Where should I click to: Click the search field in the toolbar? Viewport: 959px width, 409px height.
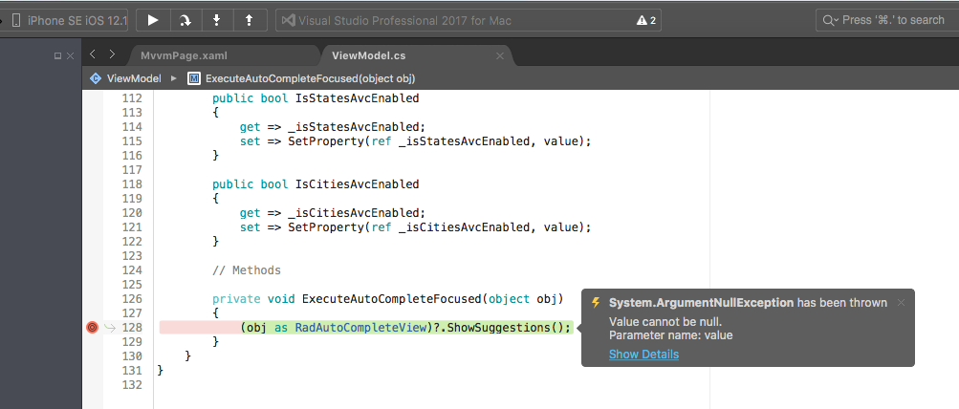coord(884,20)
